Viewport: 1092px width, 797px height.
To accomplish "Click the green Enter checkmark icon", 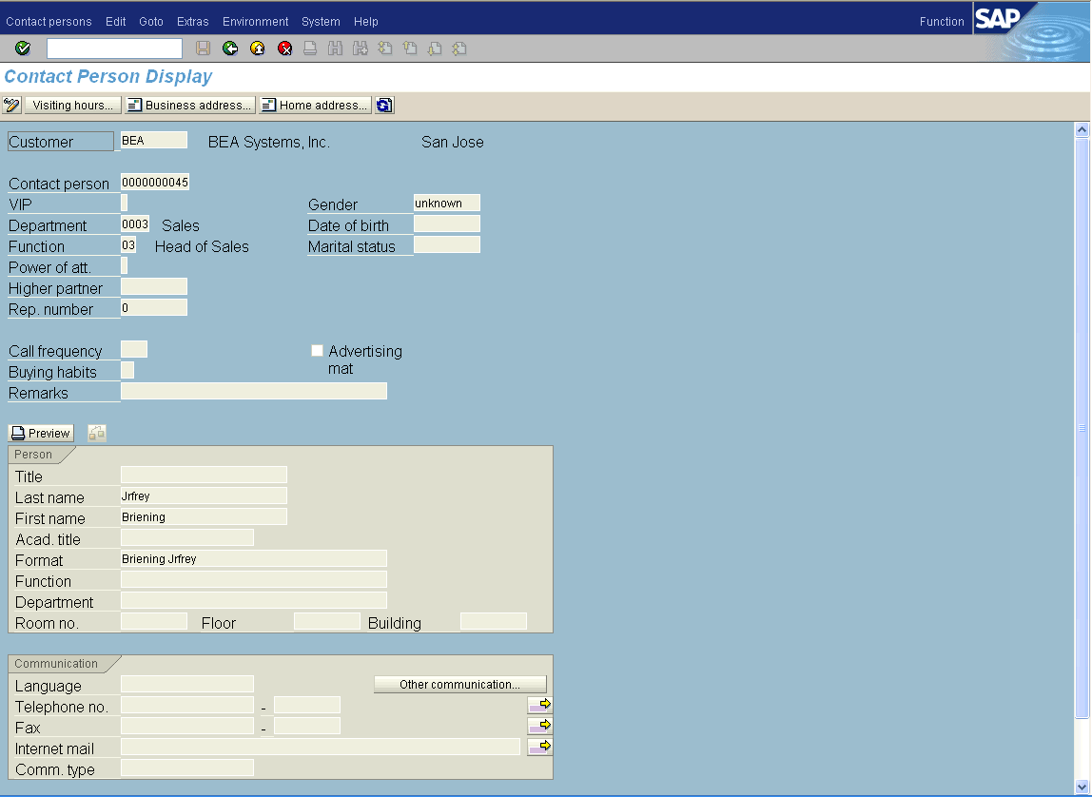I will click(x=22, y=48).
